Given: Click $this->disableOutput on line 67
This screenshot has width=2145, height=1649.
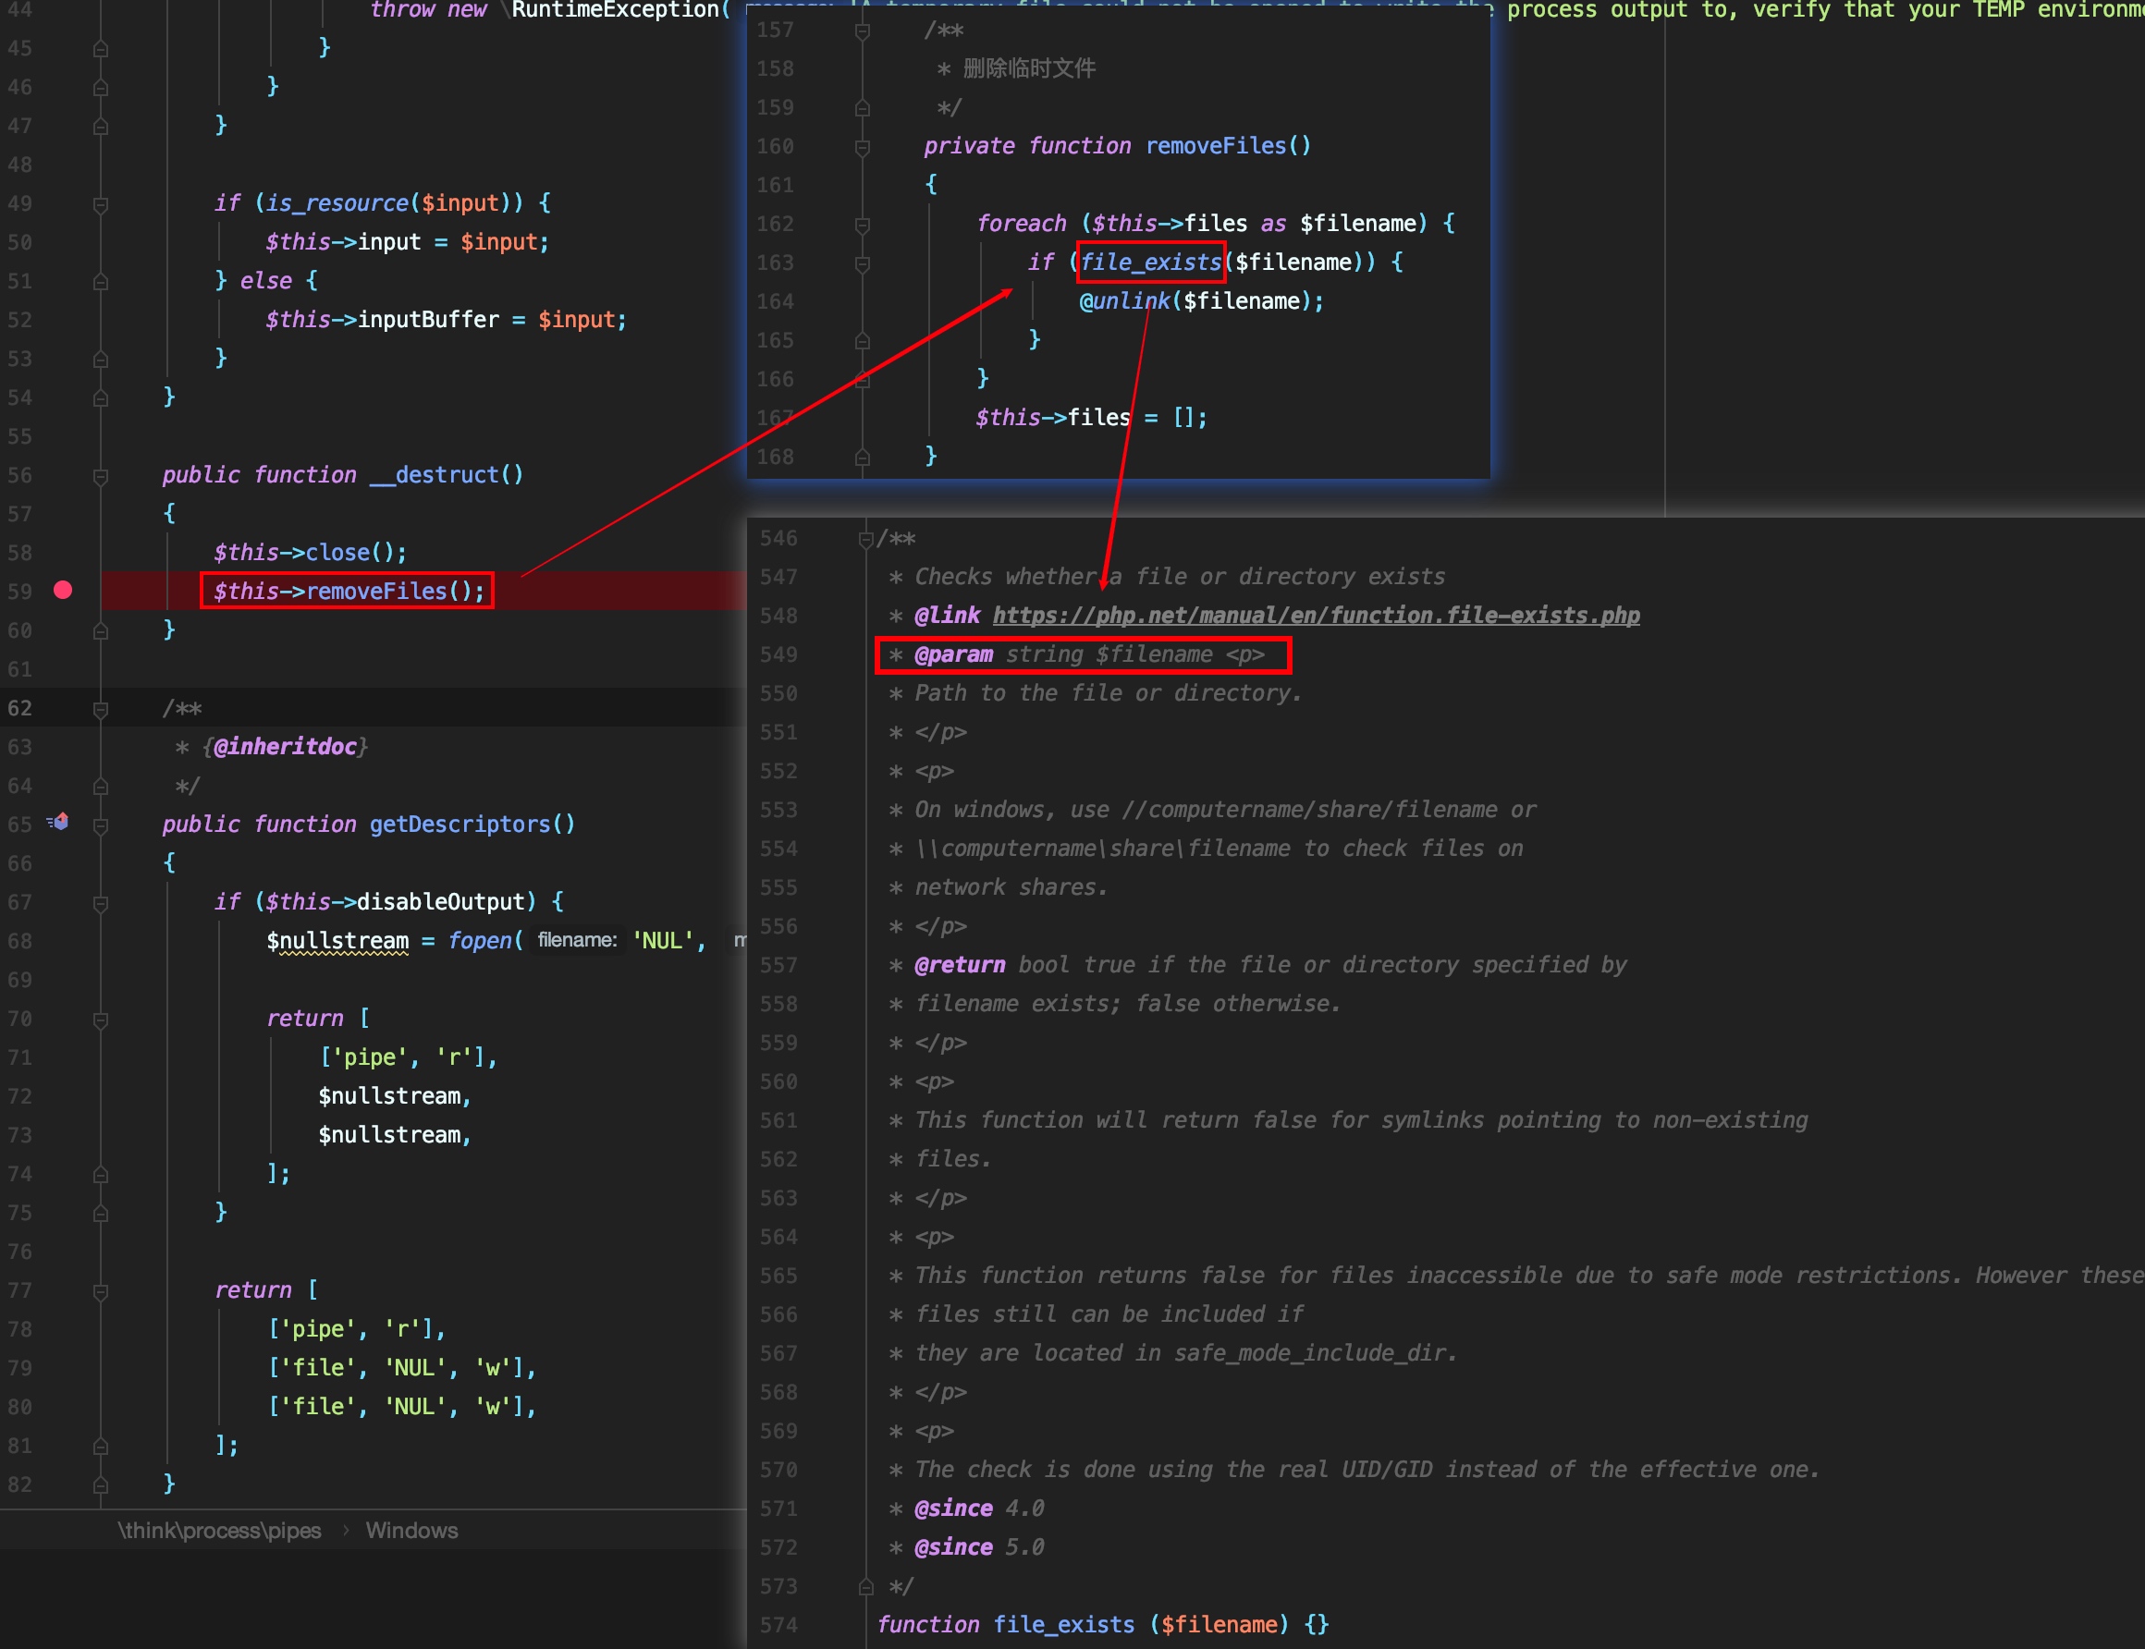Looking at the screenshot, I should [395, 901].
